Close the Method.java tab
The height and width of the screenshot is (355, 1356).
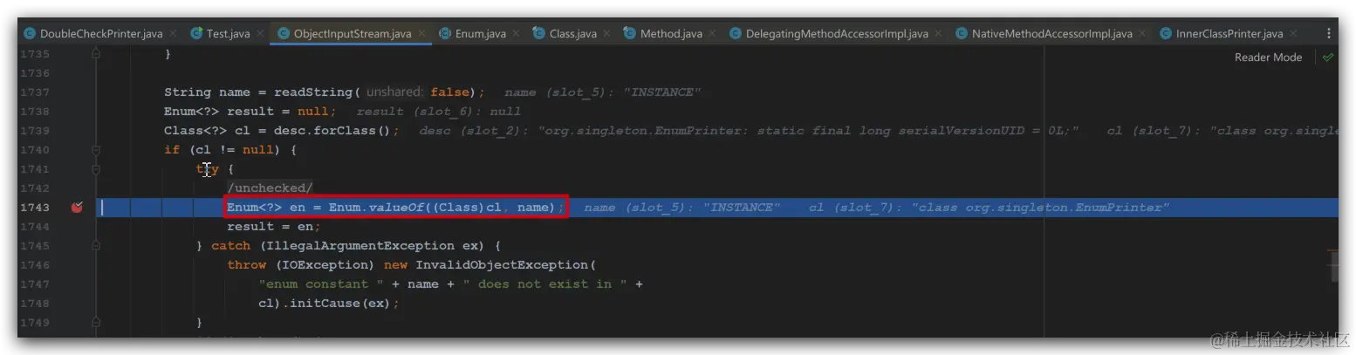click(x=712, y=34)
